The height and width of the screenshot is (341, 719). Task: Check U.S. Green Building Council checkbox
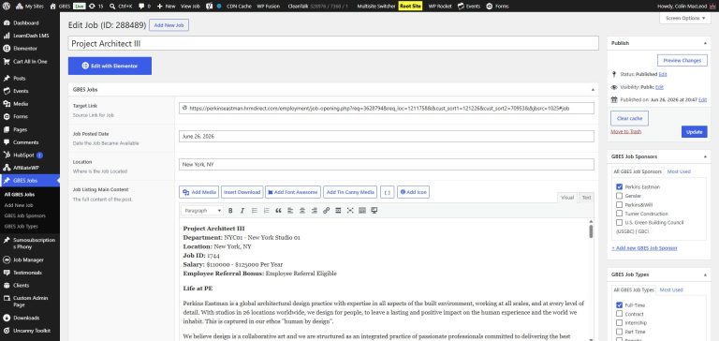620,223
